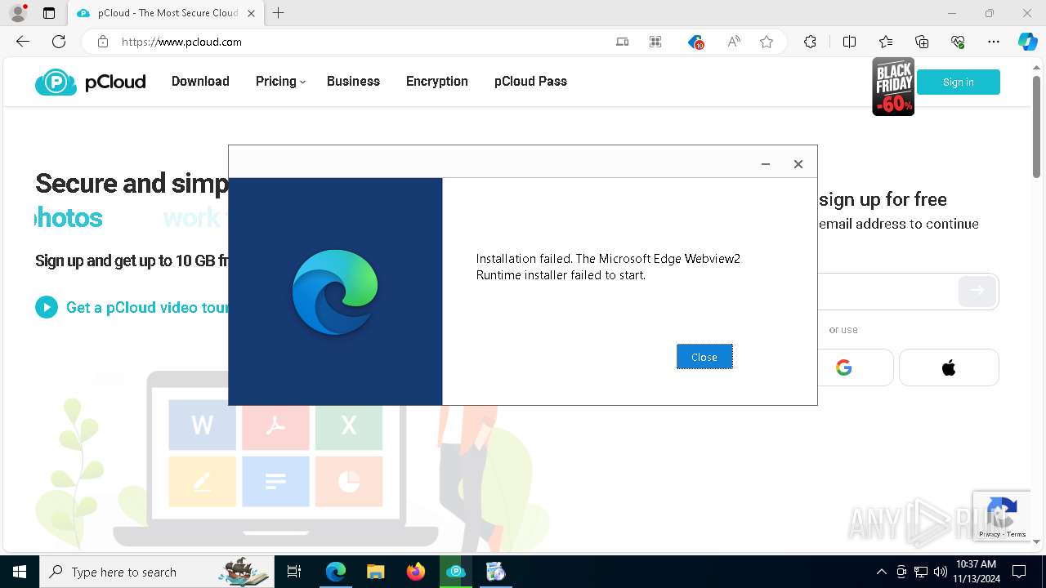Sign up using the Apple button
Screen dimensions: 1046x588
point(949,367)
